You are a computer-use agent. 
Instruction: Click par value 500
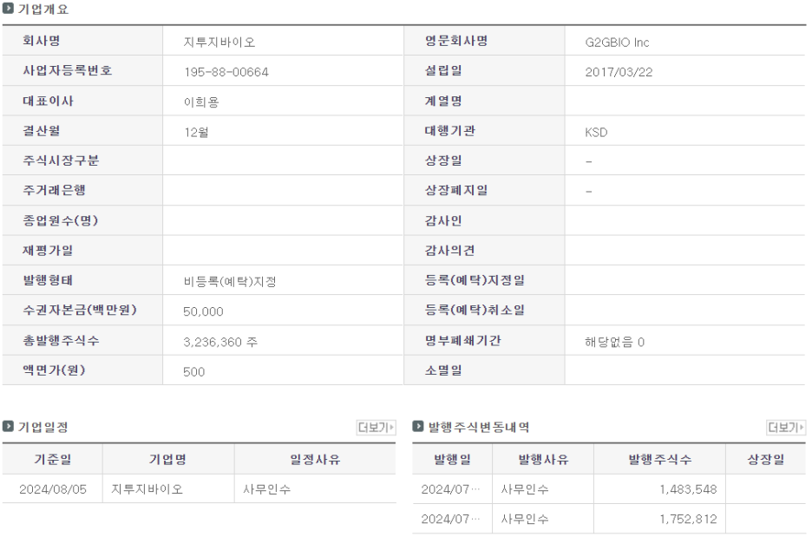[x=193, y=372]
